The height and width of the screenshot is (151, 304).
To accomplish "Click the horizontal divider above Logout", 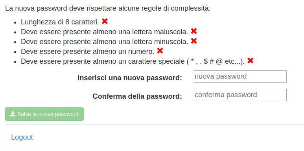I will [x=155, y=124].
